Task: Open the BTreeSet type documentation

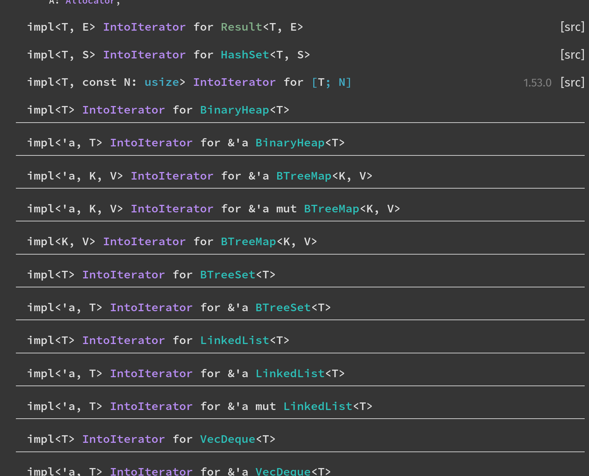Action: click(227, 274)
